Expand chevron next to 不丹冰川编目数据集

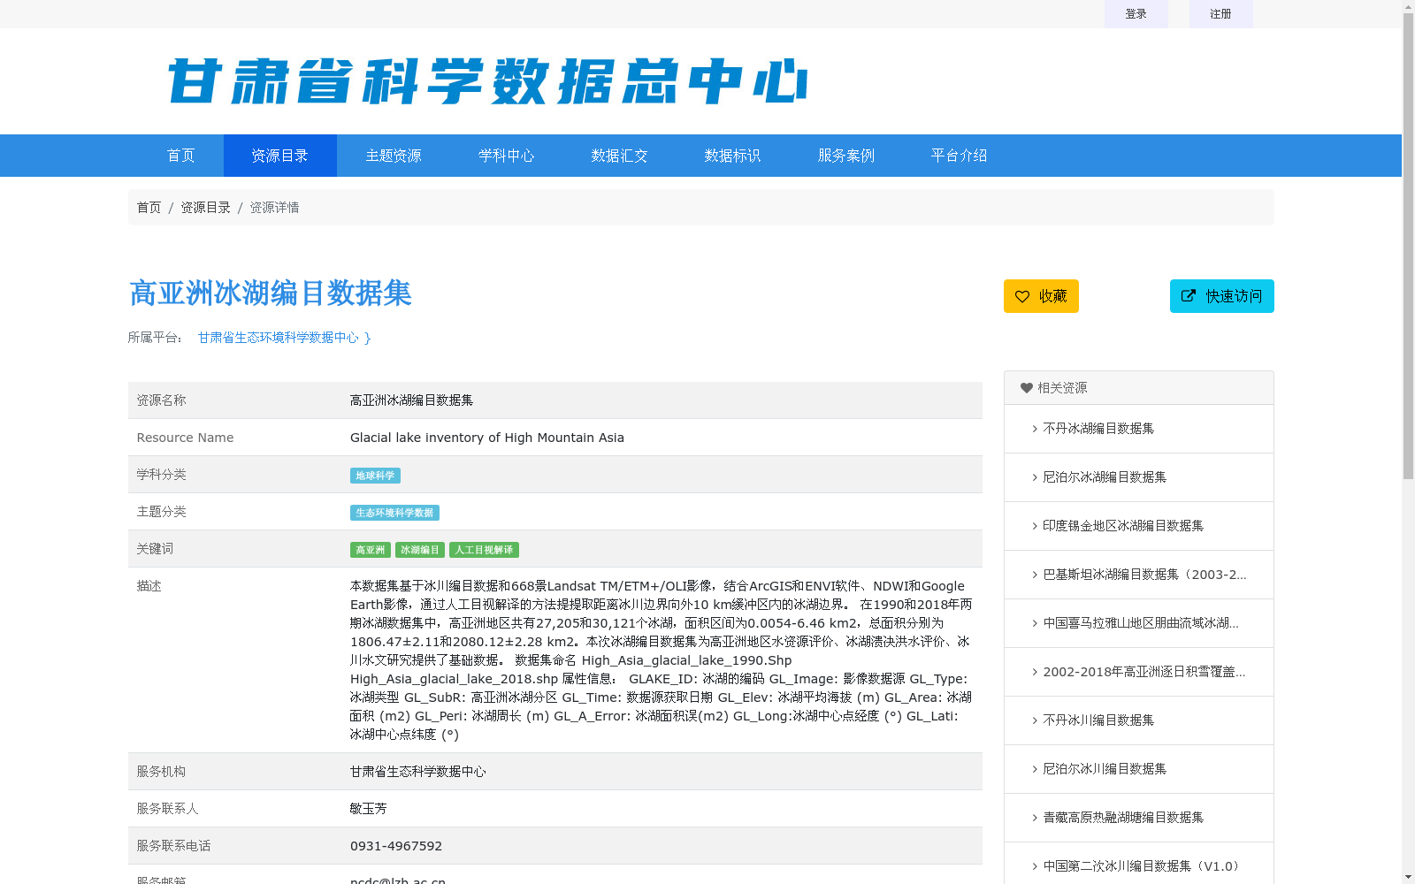pos(1035,720)
